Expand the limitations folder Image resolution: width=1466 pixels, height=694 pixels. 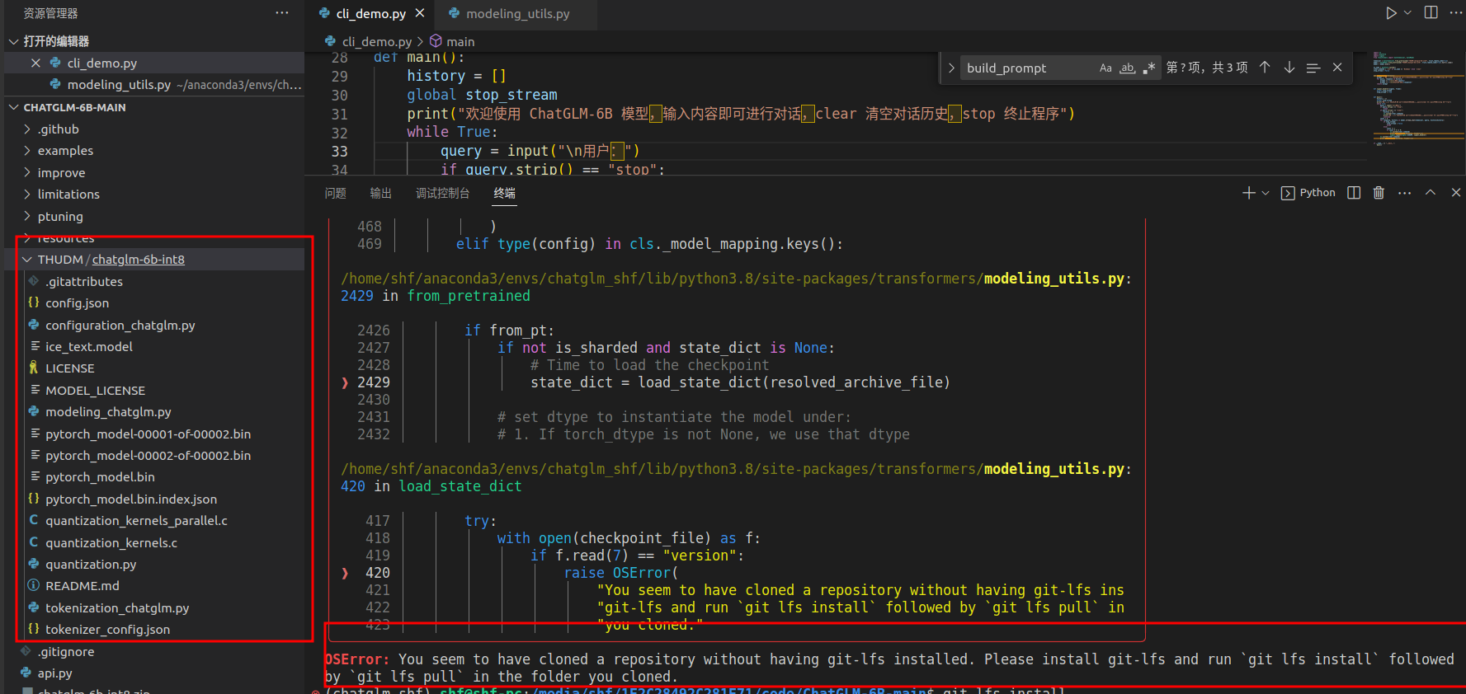(154, 195)
